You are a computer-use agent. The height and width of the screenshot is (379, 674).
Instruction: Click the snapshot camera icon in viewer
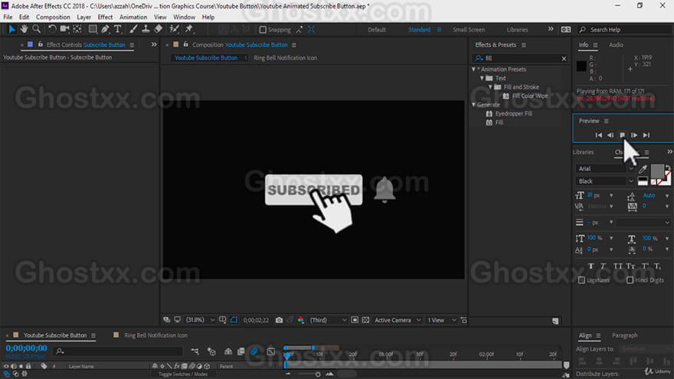pyautogui.click(x=279, y=320)
